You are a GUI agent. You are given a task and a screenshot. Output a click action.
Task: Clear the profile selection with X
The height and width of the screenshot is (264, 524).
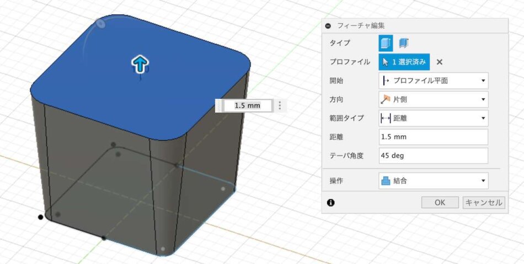440,62
